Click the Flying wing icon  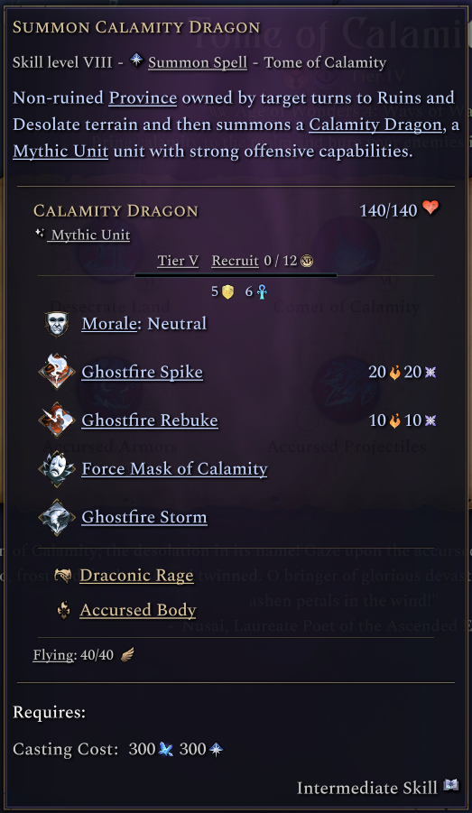127,655
